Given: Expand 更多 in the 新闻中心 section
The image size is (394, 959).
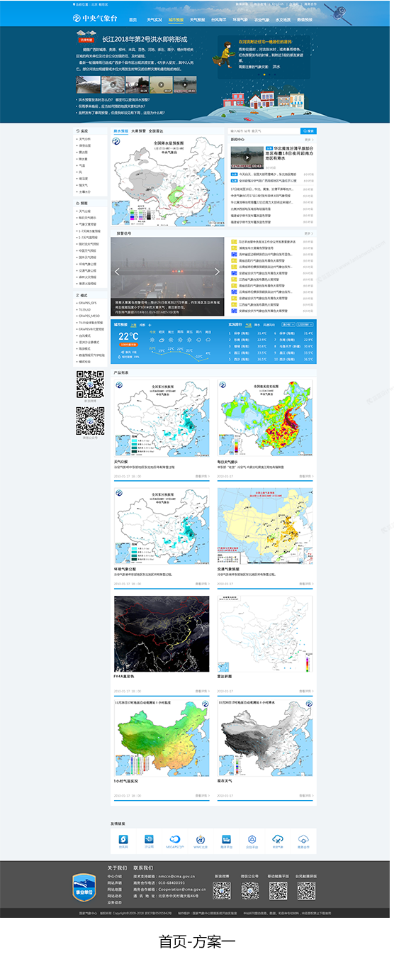Looking at the screenshot, I should click(309, 140).
